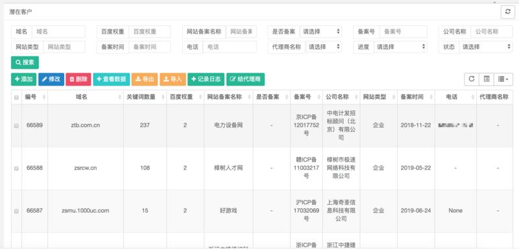519x249 pixels.
Task: Sort by the 域名 column header
Action: [86, 97]
